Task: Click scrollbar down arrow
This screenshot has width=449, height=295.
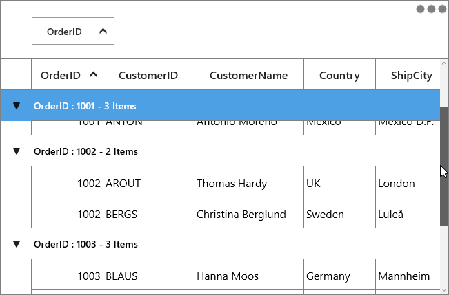Action: [444, 291]
